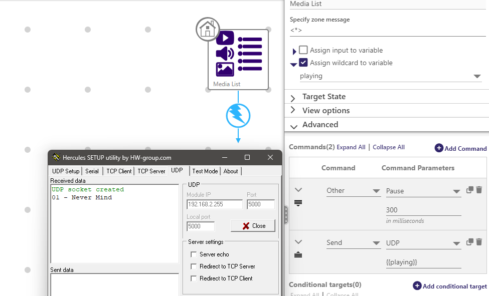This screenshot has width=489, height=296.
Task: Toggle Redirect to TCP Server checkbox
Action: pyautogui.click(x=194, y=266)
